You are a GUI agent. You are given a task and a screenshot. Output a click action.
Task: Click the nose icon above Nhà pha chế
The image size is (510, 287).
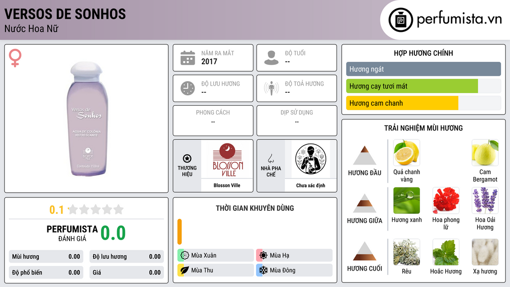[270, 158]
